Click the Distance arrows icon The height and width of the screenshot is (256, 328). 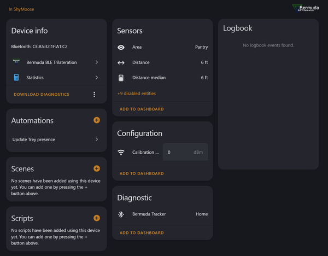pos(121,63)
